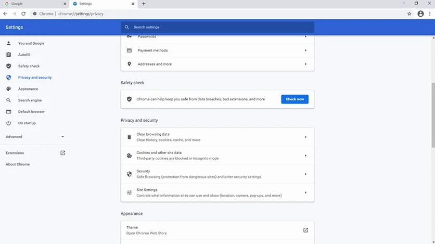Select On startup in the sidebar

click(27, 123)
